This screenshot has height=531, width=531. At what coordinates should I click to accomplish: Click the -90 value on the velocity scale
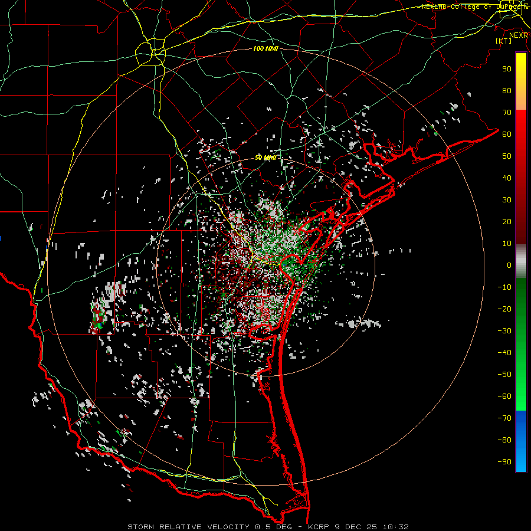(504, 462)
